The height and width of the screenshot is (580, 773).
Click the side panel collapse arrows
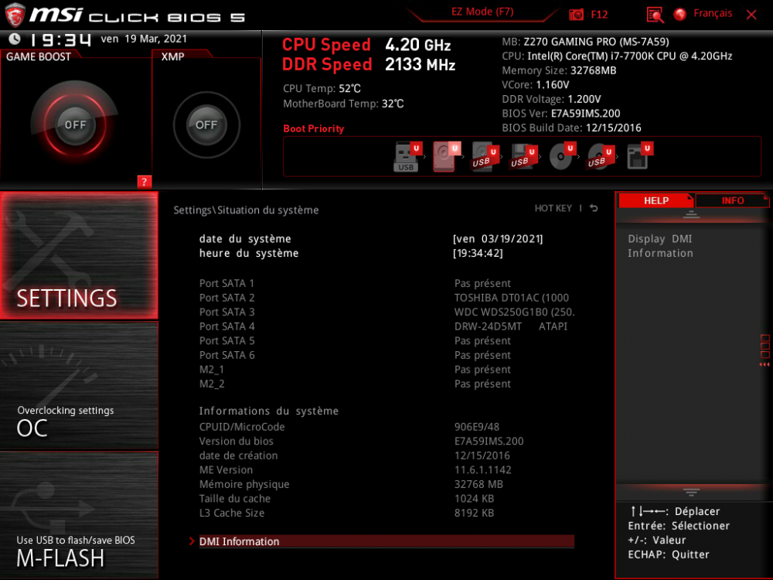(x=764, y=364)
